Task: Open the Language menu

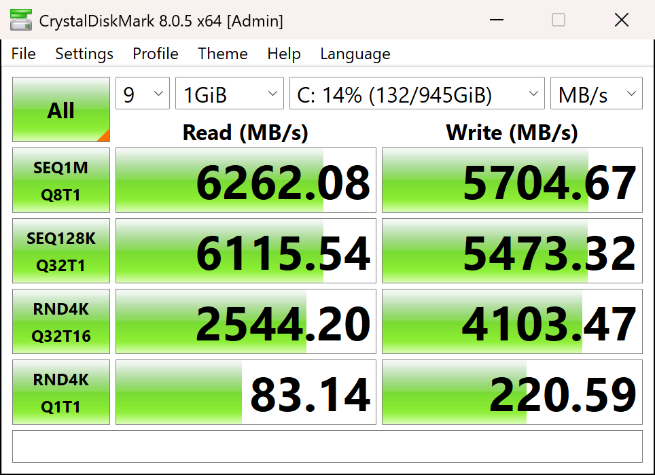Action: [355, 54]
